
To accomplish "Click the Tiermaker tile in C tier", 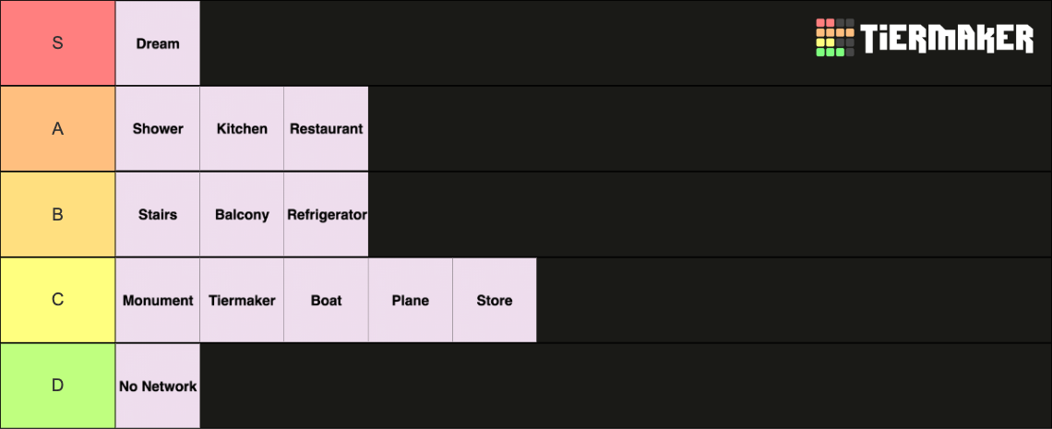I will coord(242,301).
